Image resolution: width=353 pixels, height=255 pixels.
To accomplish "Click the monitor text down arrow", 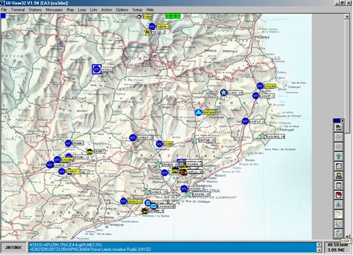I will point(319,250).
